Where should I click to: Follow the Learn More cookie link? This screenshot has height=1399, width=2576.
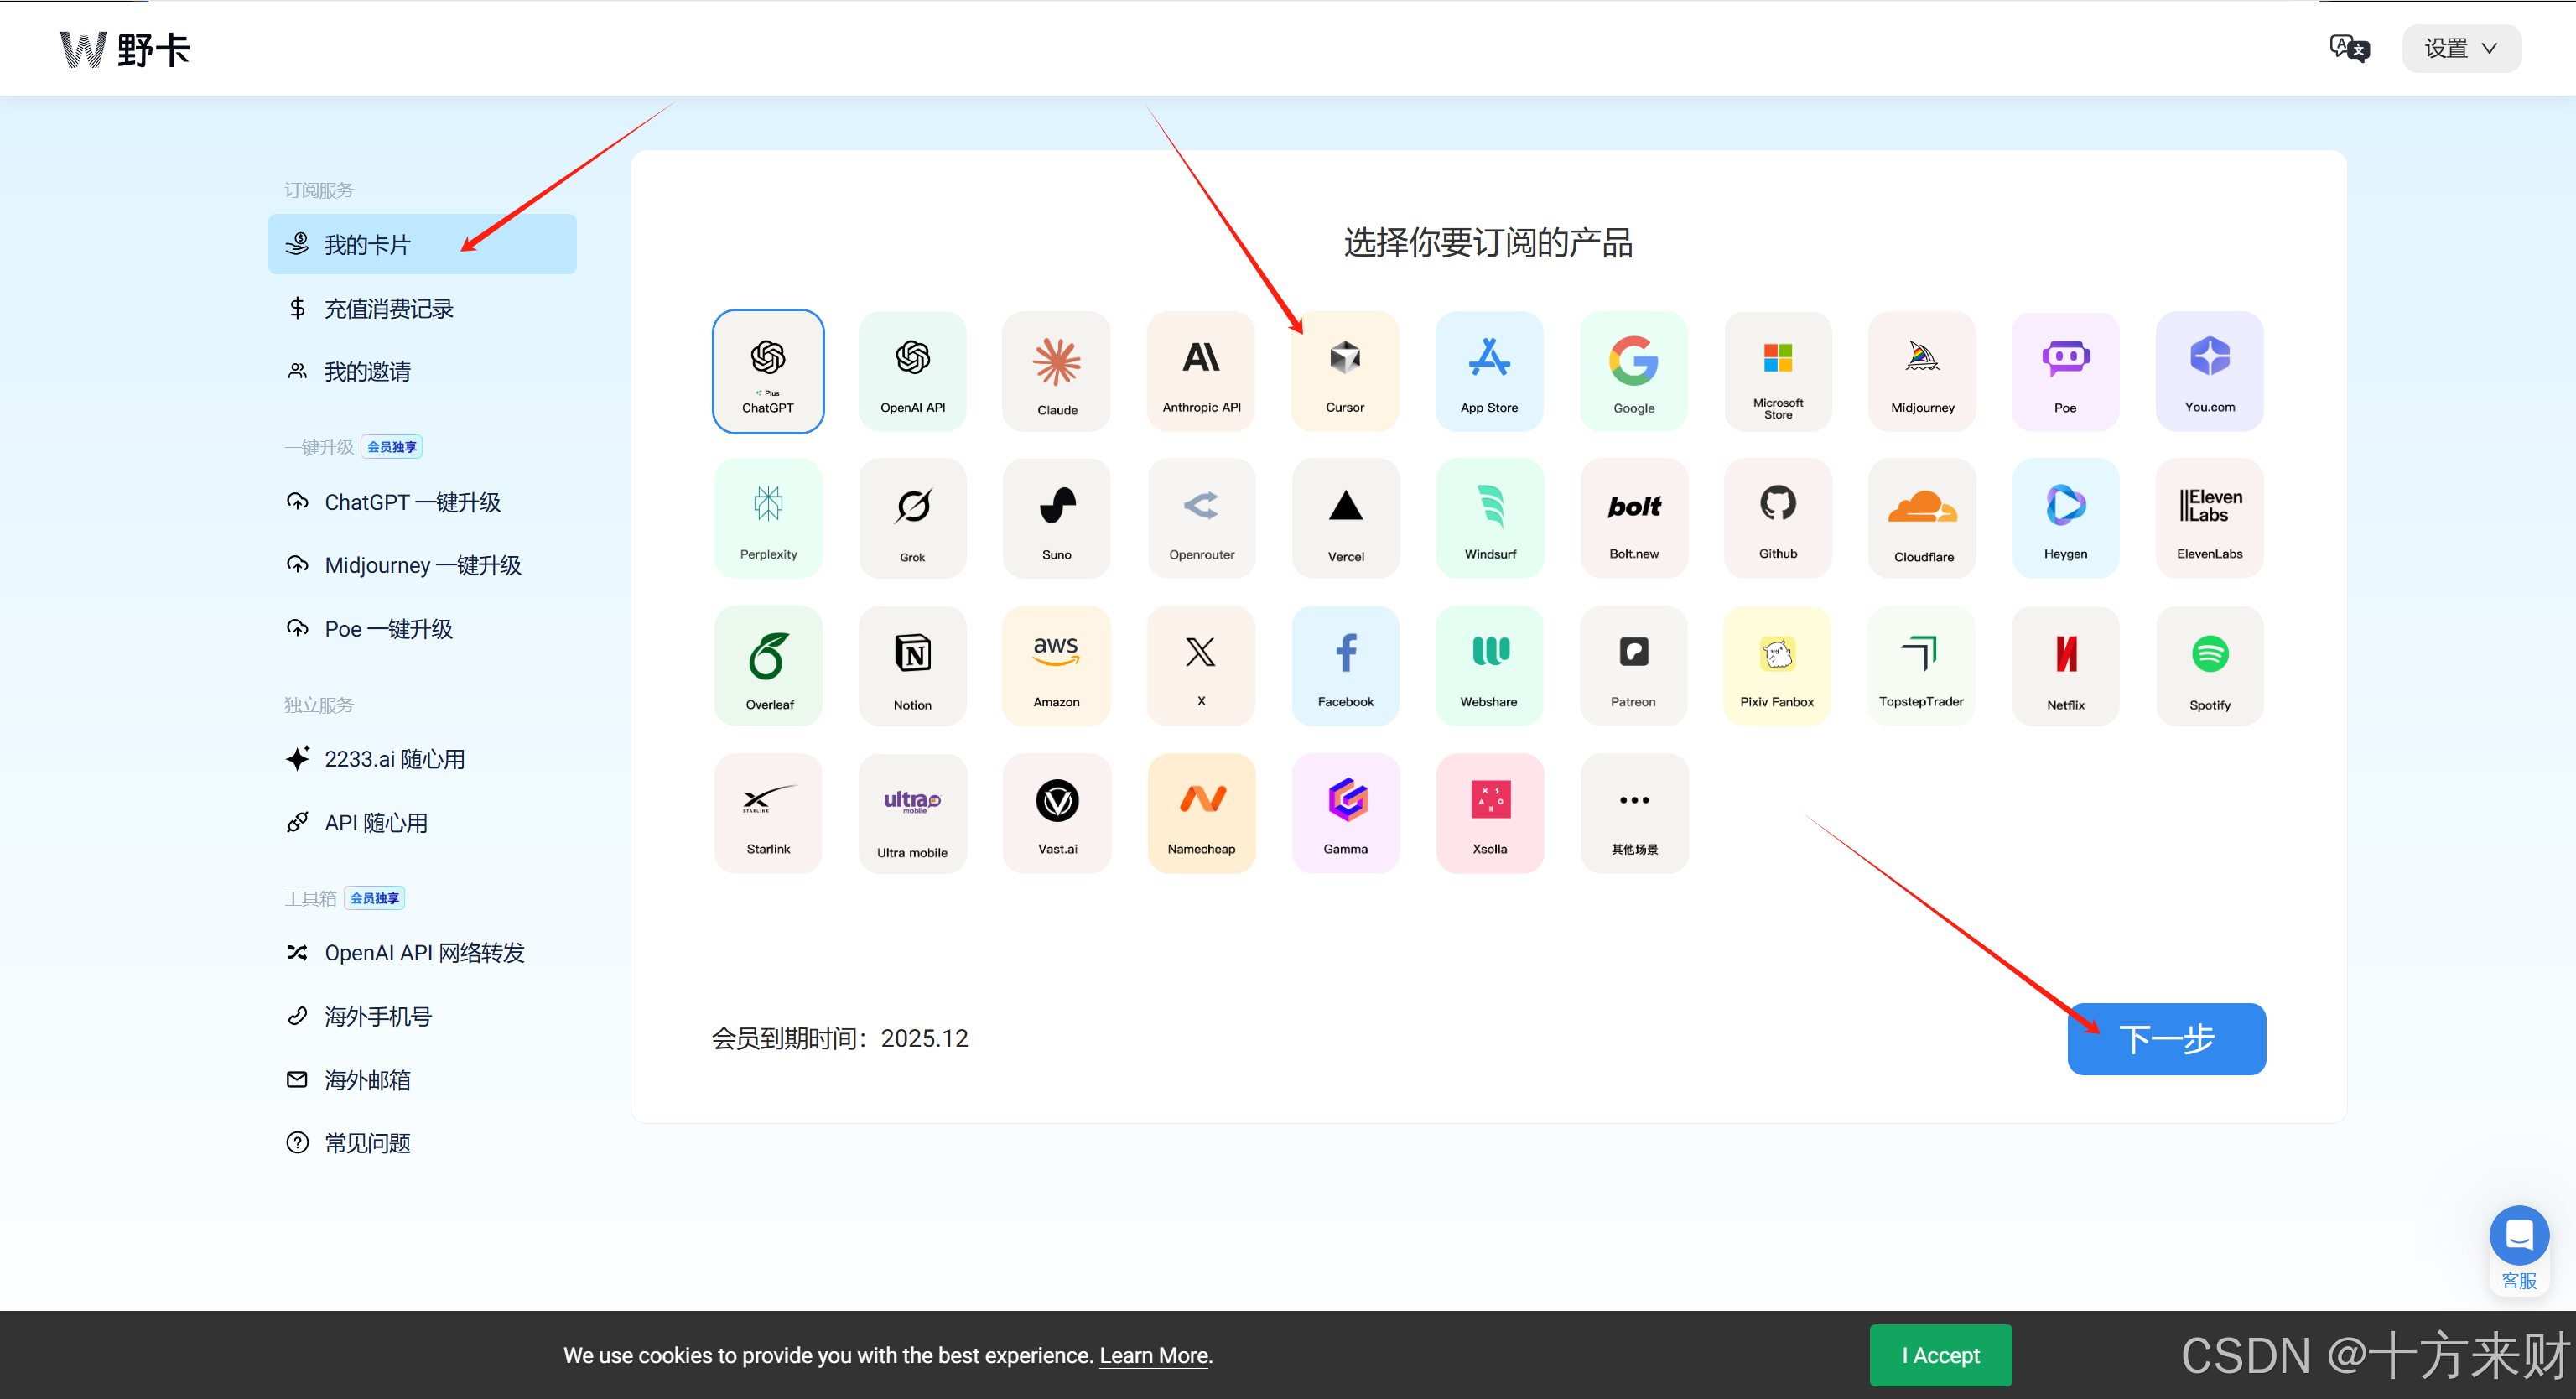tap(1154, 1355)
